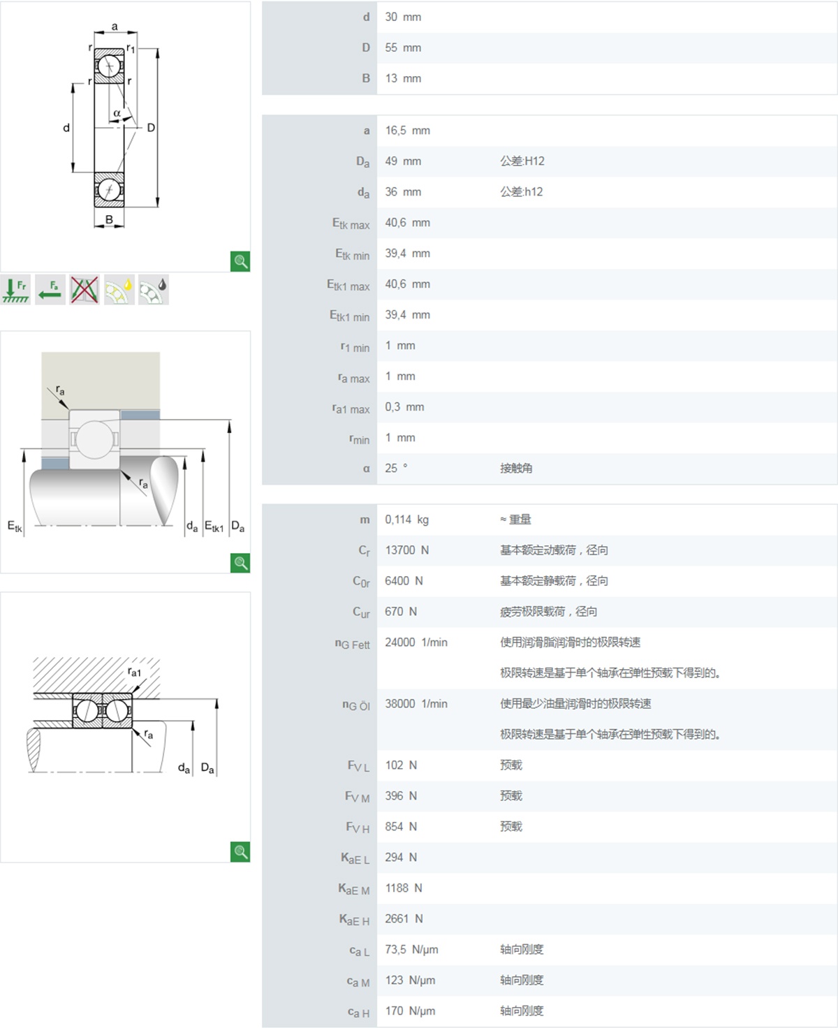Enlarge the paired bearing hatched drawing

tap(240, 851)
